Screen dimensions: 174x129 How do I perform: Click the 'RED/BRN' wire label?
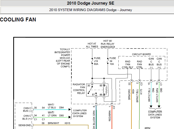click(x=110, y=116)
